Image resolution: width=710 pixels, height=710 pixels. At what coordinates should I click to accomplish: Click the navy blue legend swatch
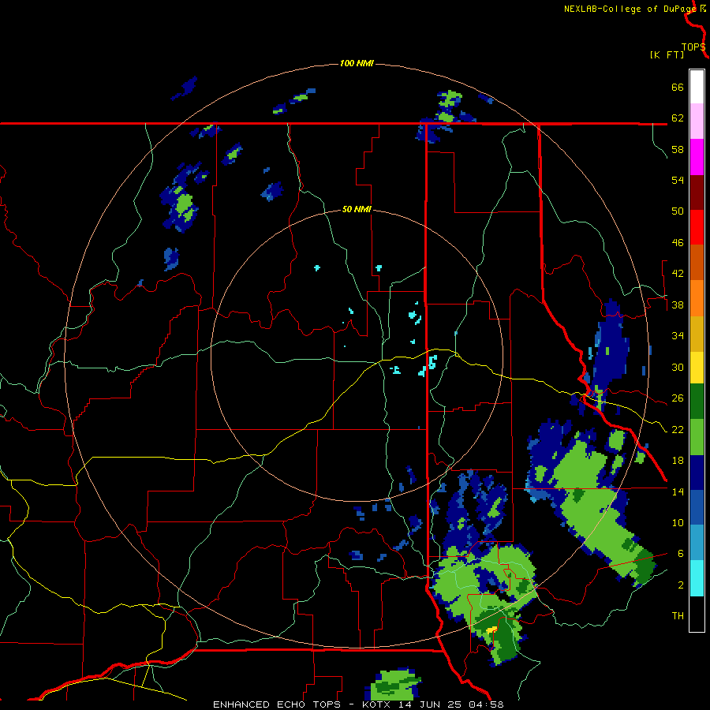point(697,473)
